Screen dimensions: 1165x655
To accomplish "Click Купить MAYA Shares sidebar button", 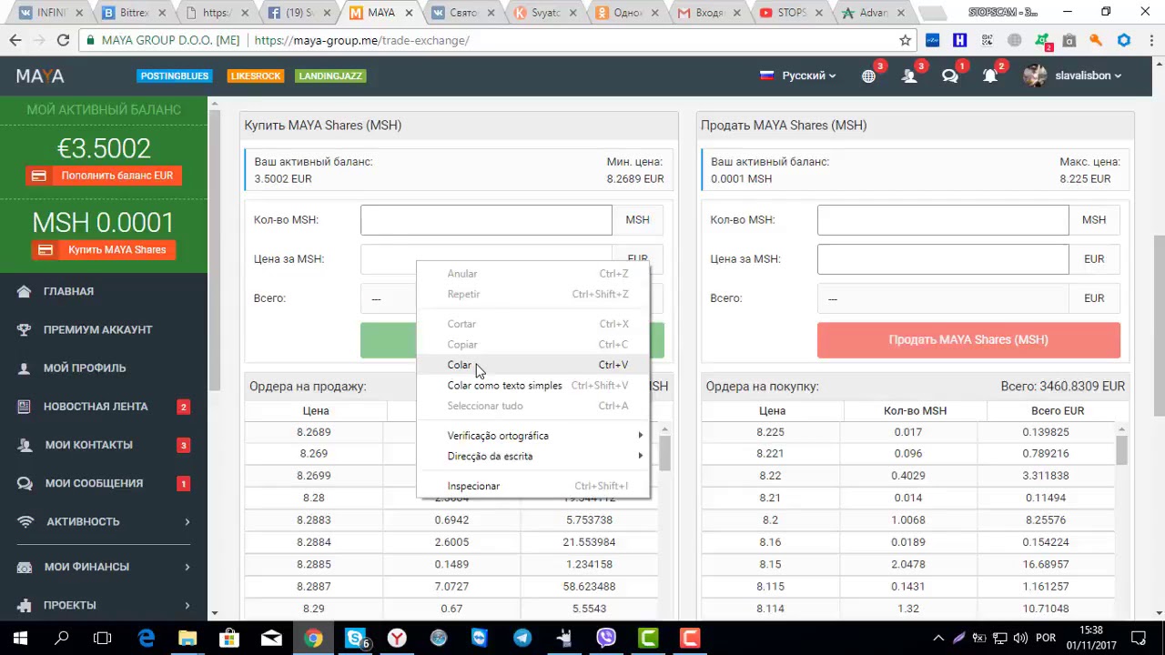I will point(104,249).
